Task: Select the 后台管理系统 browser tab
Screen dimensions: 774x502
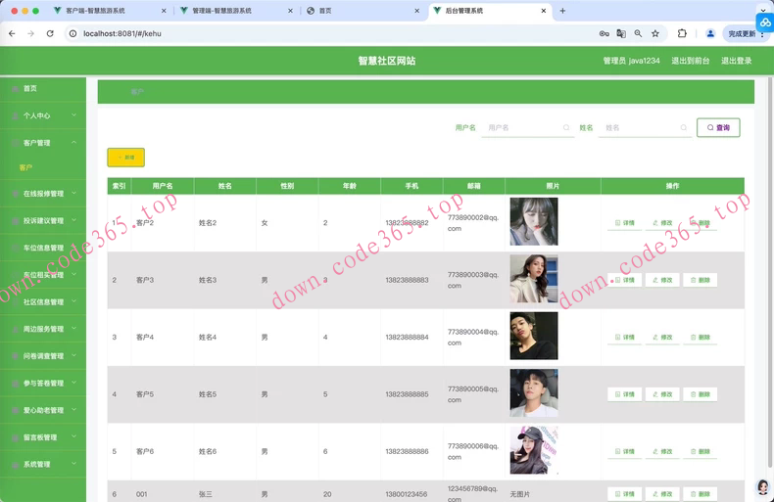Action: coord(464,11)
